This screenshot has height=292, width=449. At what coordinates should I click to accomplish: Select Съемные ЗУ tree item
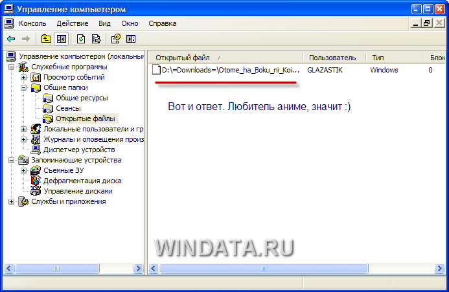[x=63, y=170]
